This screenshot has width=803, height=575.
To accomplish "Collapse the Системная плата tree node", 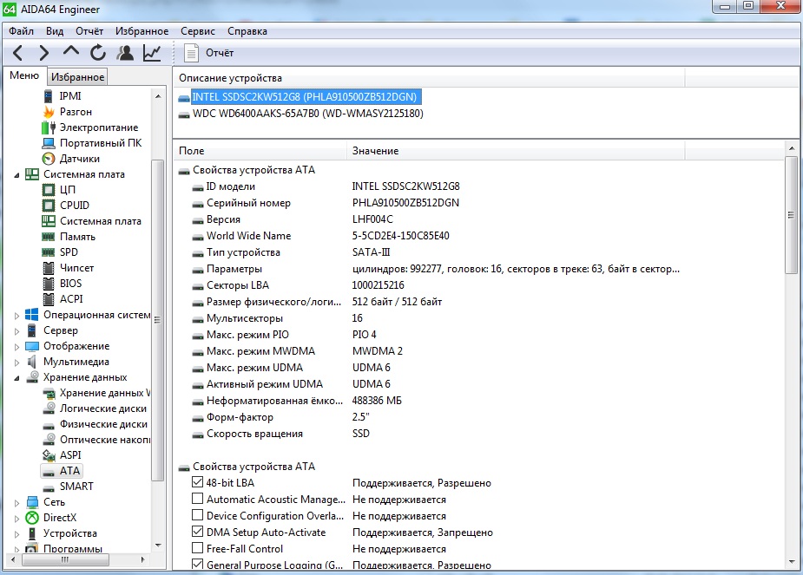I will click(x=16, y=175).
